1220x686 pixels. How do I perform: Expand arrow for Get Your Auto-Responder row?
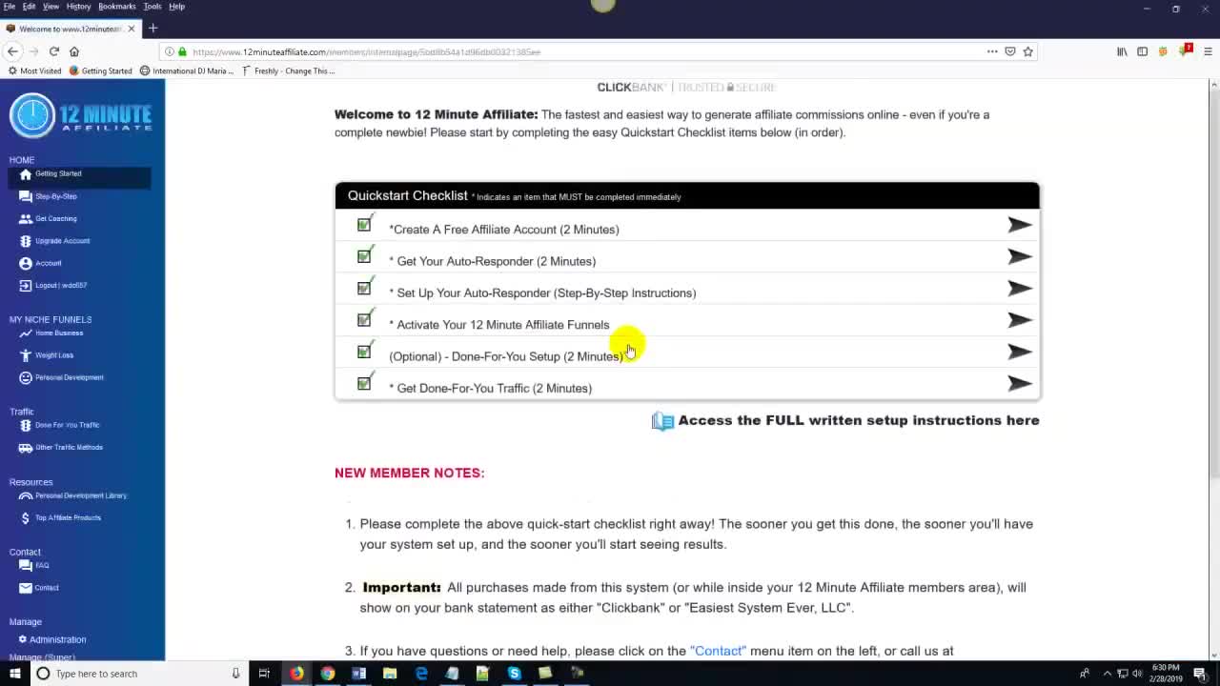1020,256
